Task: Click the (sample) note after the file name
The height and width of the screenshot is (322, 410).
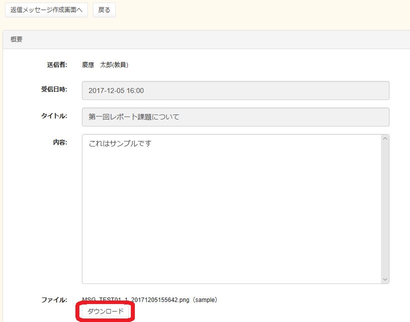Action: 205,300
